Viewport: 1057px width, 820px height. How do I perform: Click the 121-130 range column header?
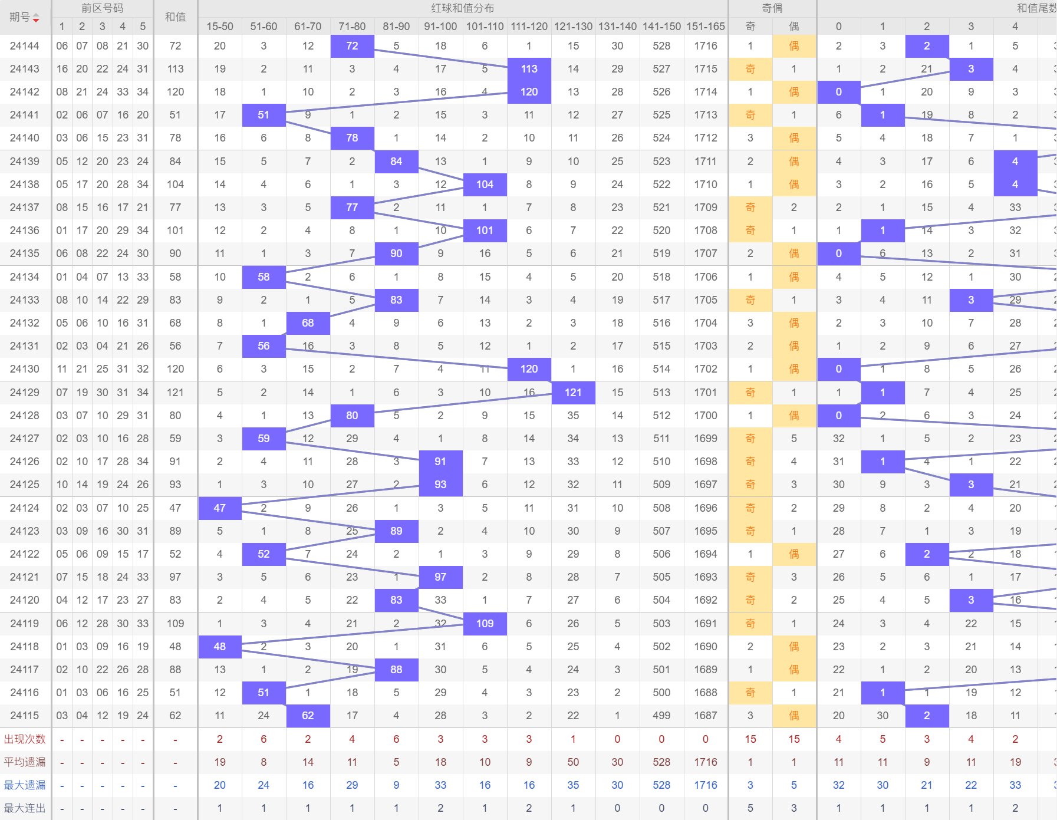click(573, 27)
